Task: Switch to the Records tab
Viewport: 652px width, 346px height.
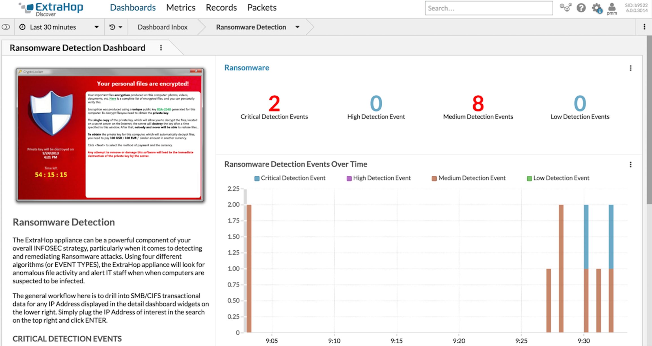Action: [221, 8]
